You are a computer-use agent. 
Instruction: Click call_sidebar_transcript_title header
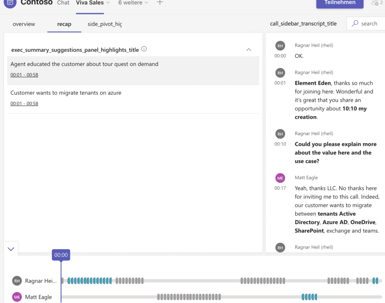point(303,24)
